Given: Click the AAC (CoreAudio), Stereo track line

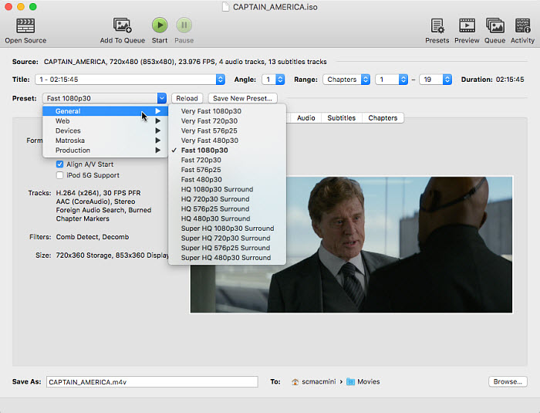Looking at the screenshot, I should (96, 201).
